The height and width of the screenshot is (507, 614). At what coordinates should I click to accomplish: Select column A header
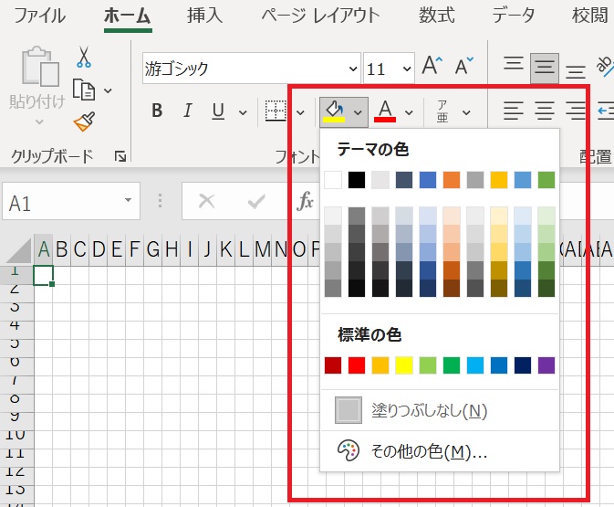point(44,249)
